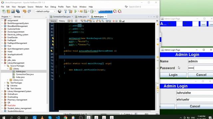Select the Source view button
213x119 pixels.
[x=53, y=21]
